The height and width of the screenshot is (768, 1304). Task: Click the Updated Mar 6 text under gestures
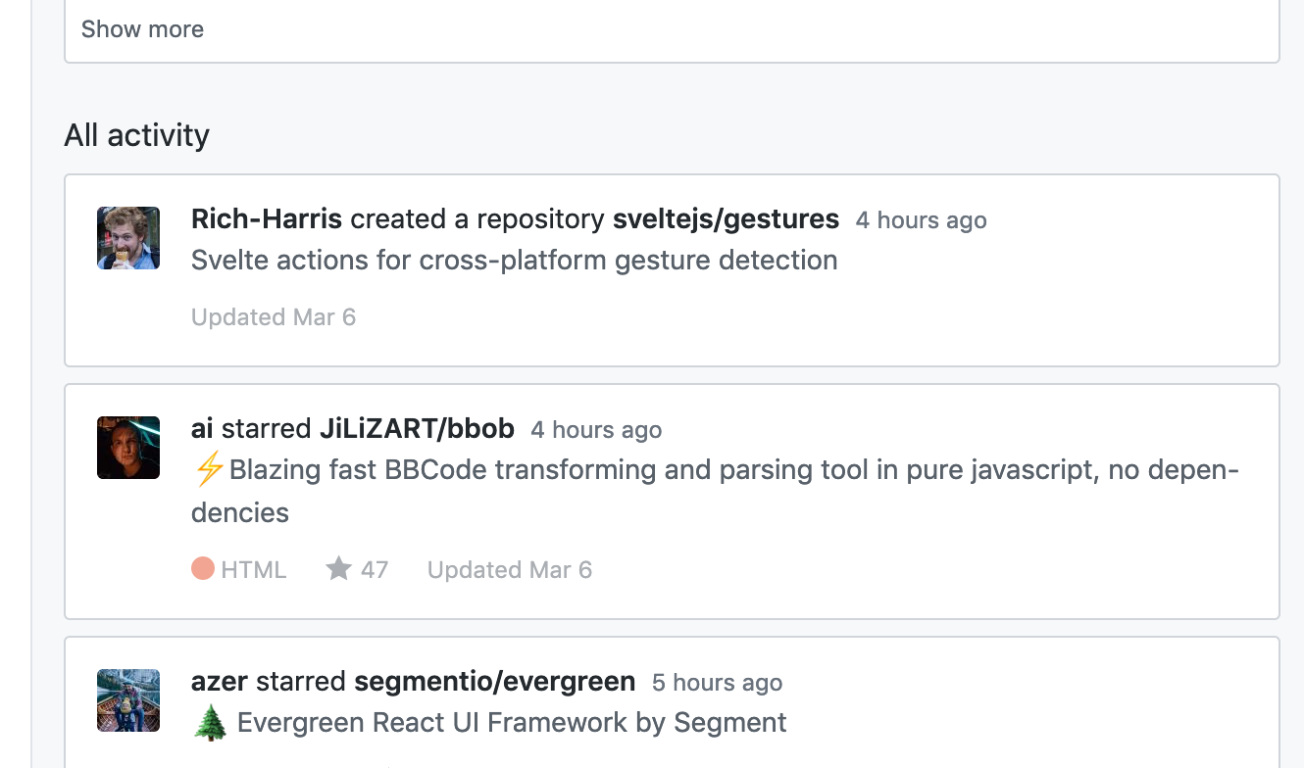274,316
